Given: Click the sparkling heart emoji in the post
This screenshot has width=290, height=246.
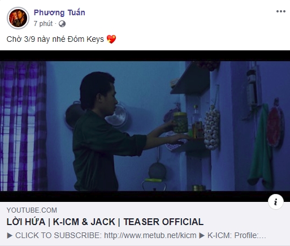Looking at the screenshot, I should click(111, 39).
